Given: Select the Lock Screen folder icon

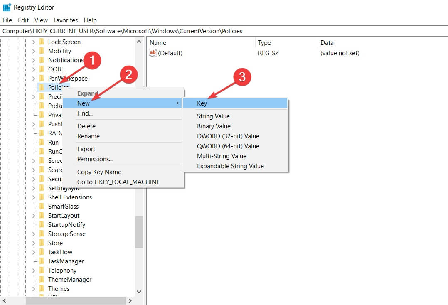Looking at the screenshot, I should tap(42, 42).
